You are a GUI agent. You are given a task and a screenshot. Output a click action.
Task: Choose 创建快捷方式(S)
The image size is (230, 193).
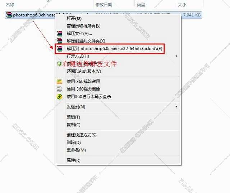tap(82, 135)
